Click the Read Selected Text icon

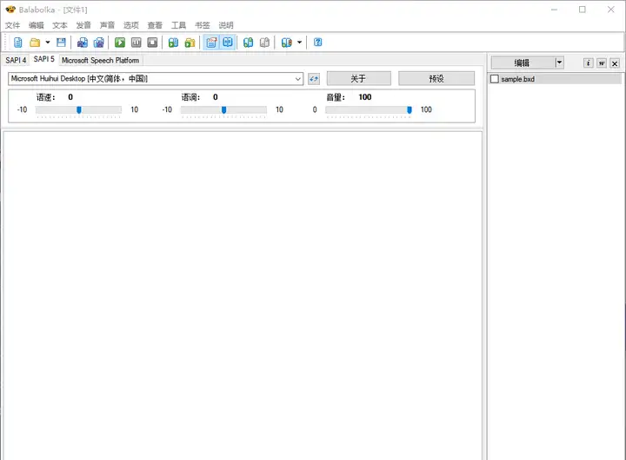pos(173,43)
